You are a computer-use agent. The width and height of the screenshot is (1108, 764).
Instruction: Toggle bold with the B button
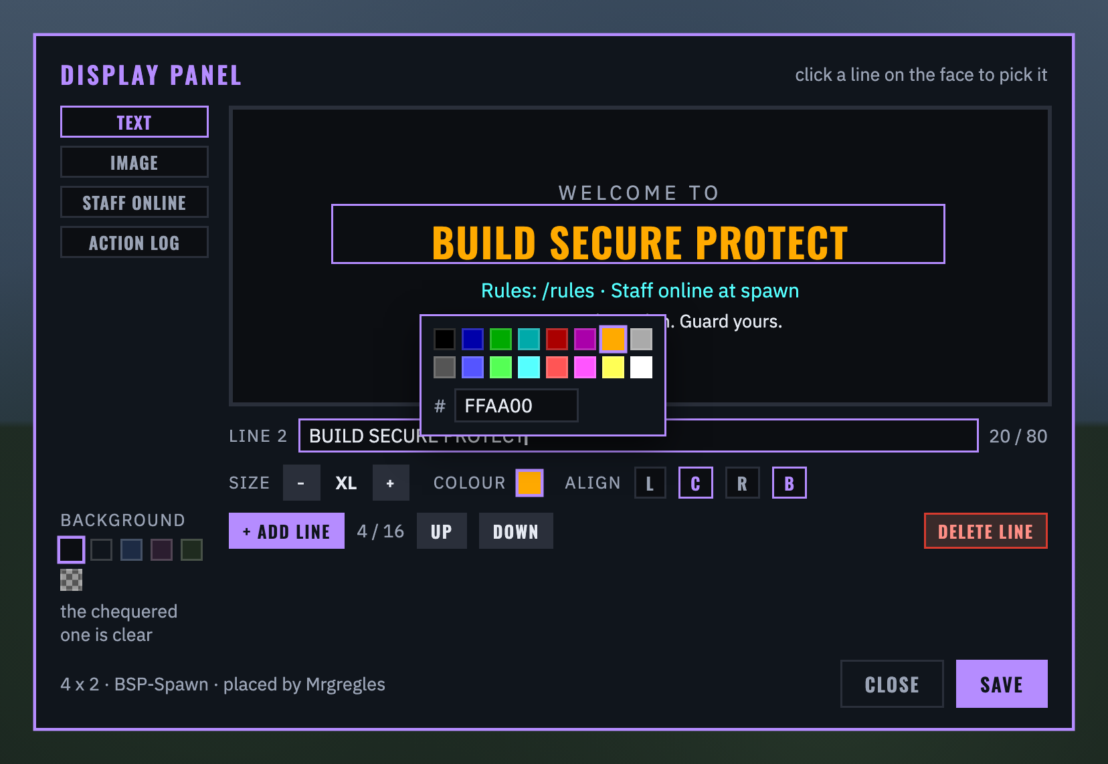click(x=790, y=483)
